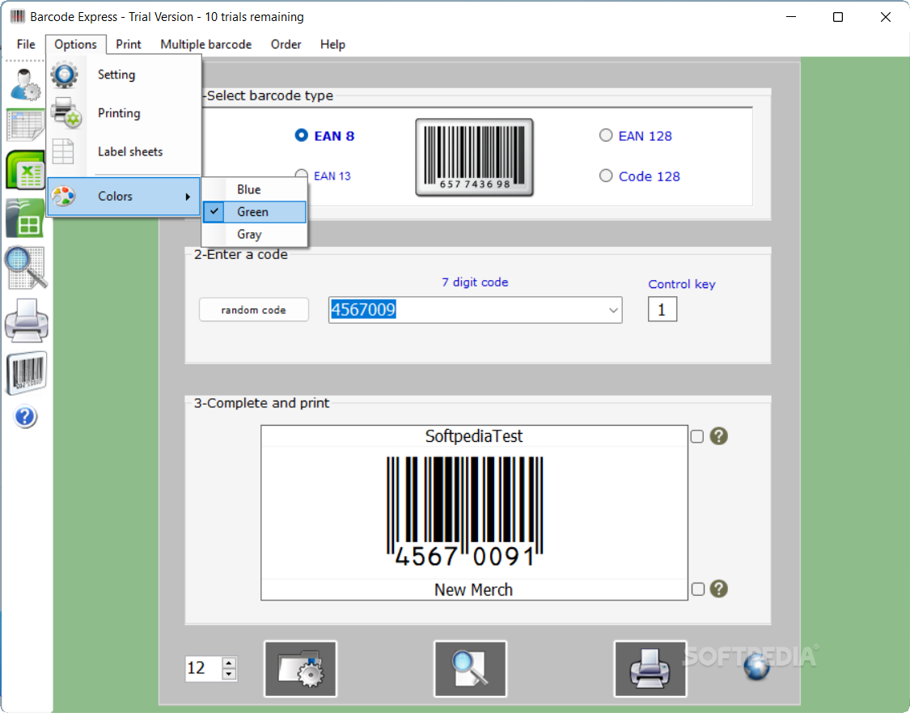Click help icon next to SoftpediaTest checkbox
Screen dimensions: 910x713
718,436
